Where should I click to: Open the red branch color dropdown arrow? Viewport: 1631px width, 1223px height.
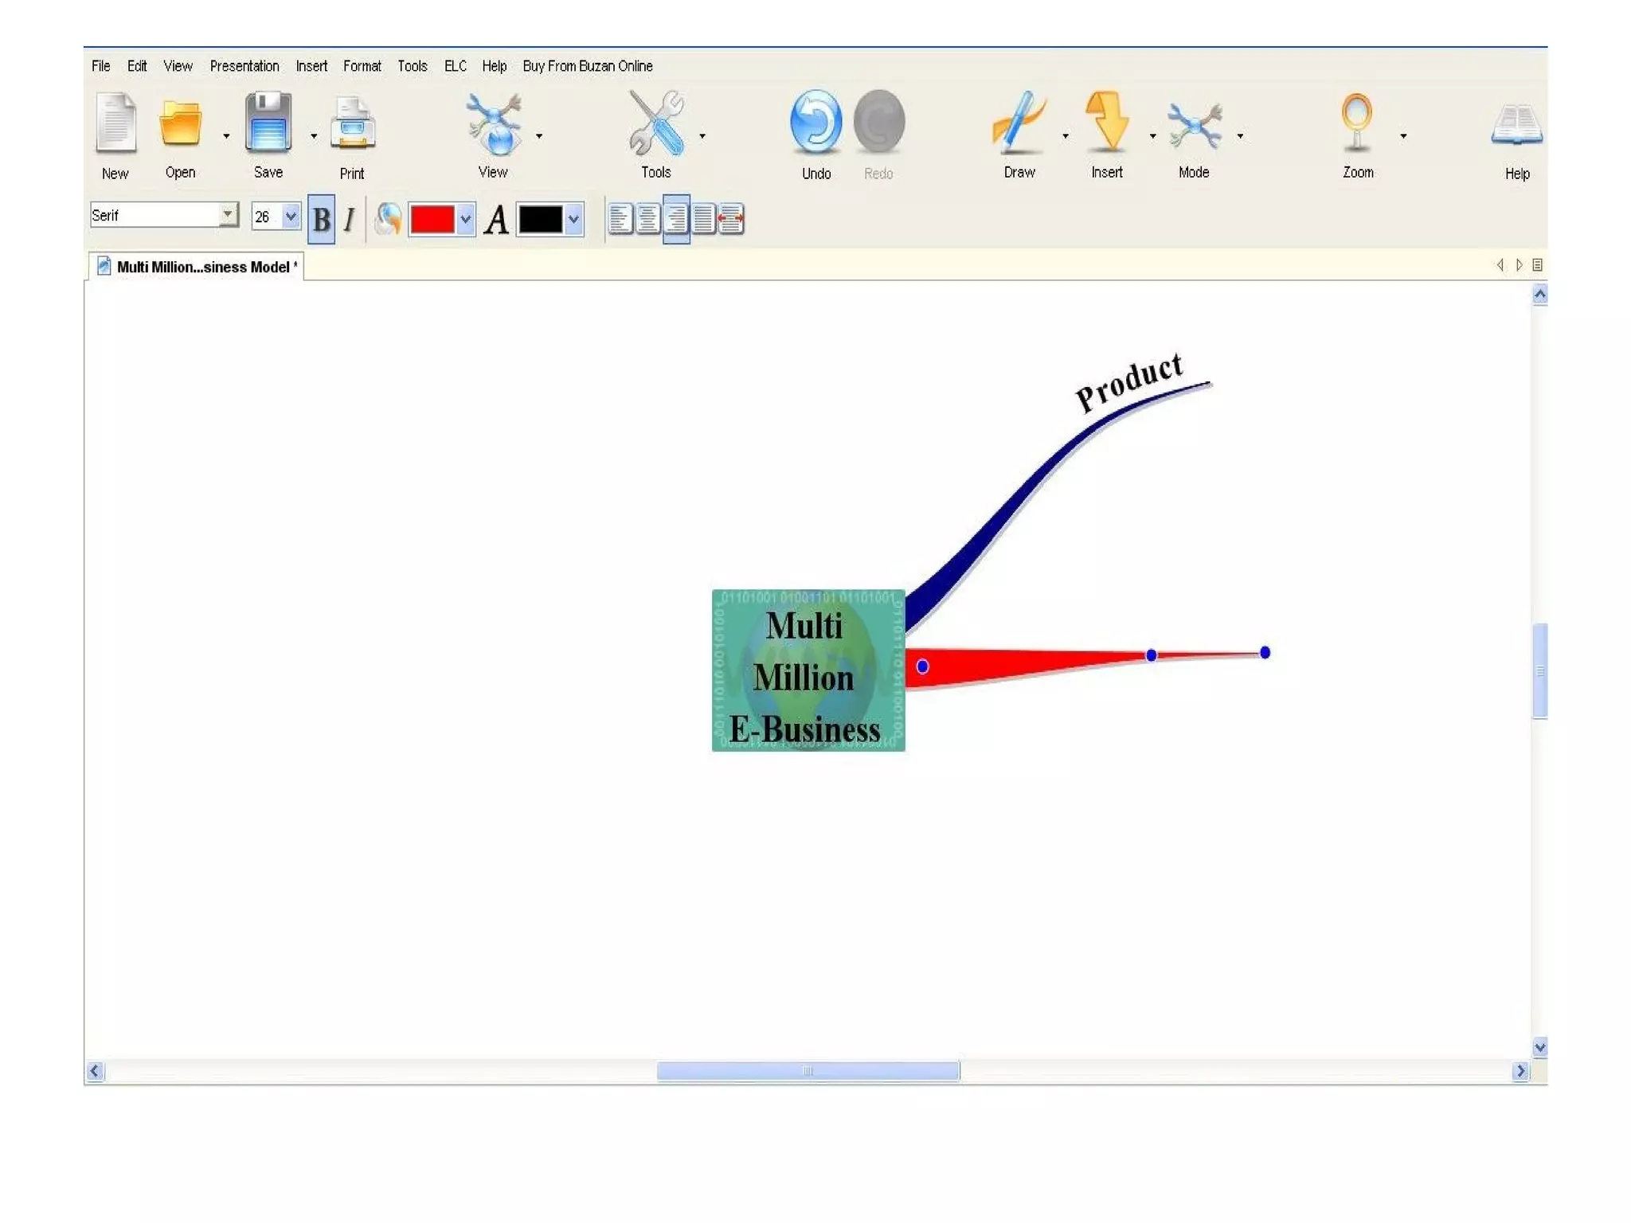coord(466,219)
